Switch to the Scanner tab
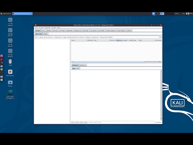193x145 pixels. pos(55,31)
